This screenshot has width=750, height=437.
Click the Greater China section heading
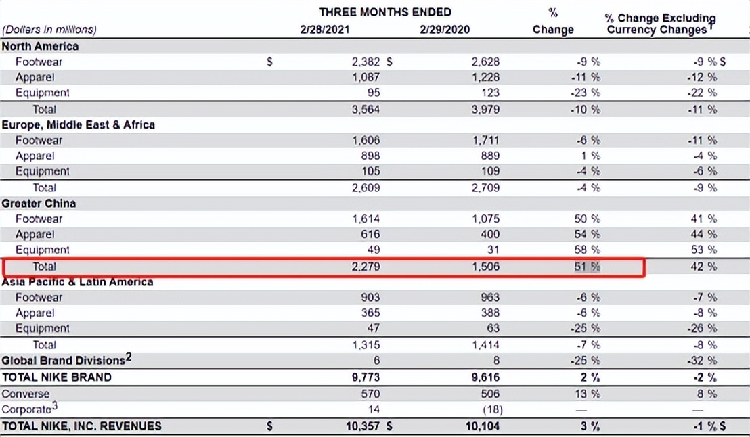coord(39,204)
